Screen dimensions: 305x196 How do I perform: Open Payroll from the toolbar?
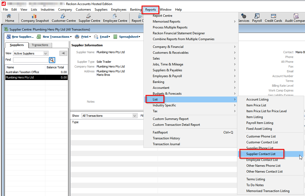click(x=257, y=18)
